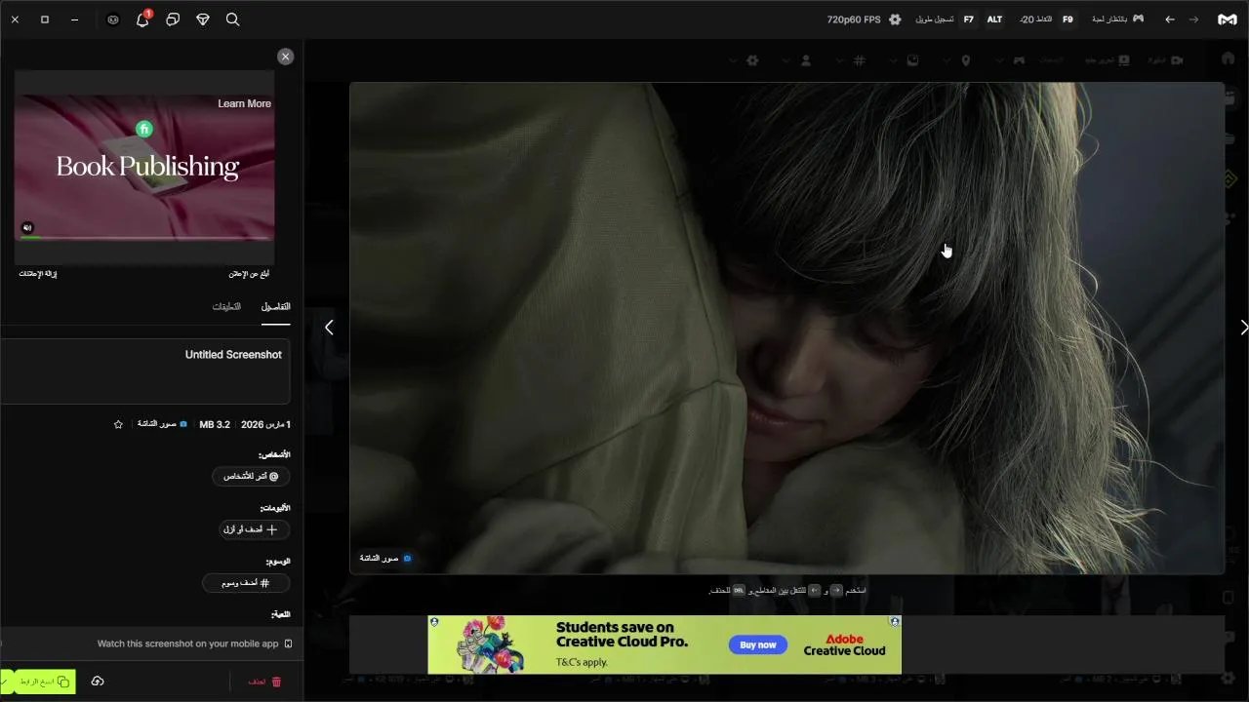This screenshot has width=1249, height=702.
Task: Click the add or remove albums button
Action: (x=254, y=529)
